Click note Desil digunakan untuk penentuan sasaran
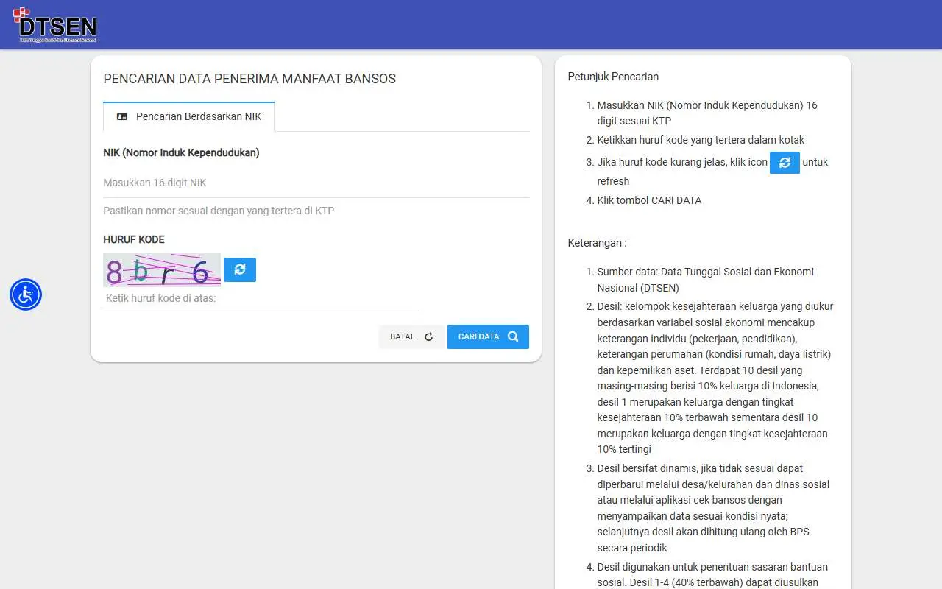942x589 pixels. coord(712,575)
